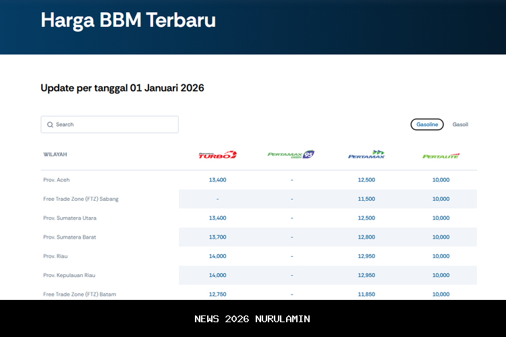The width and height of the screenshot is (506, 337).
Task: Click the Pertalite logo
Action: click(x=441, y=155)
